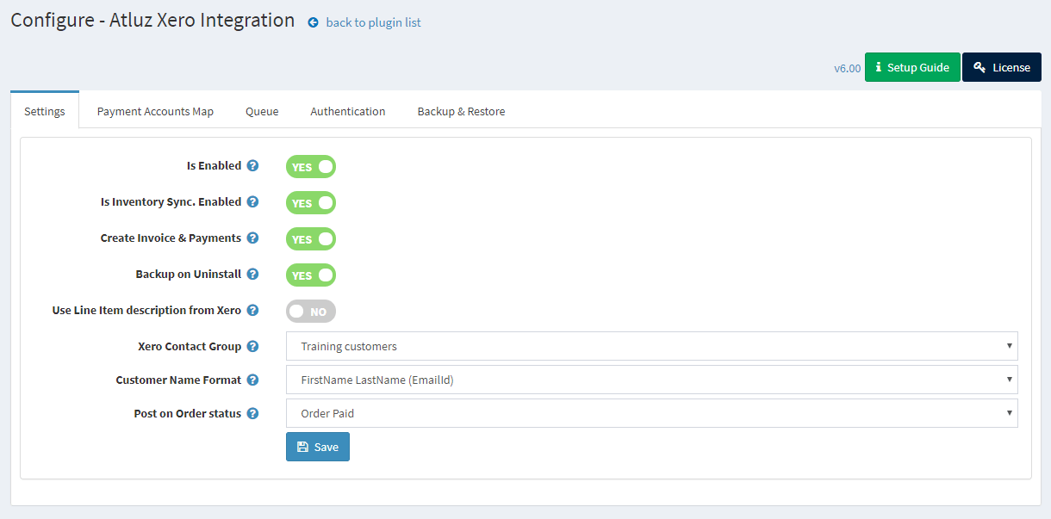The image size is (1051, 519).
Task: Toggle the Is Enabled switch
Action: [x=311, y=167]
